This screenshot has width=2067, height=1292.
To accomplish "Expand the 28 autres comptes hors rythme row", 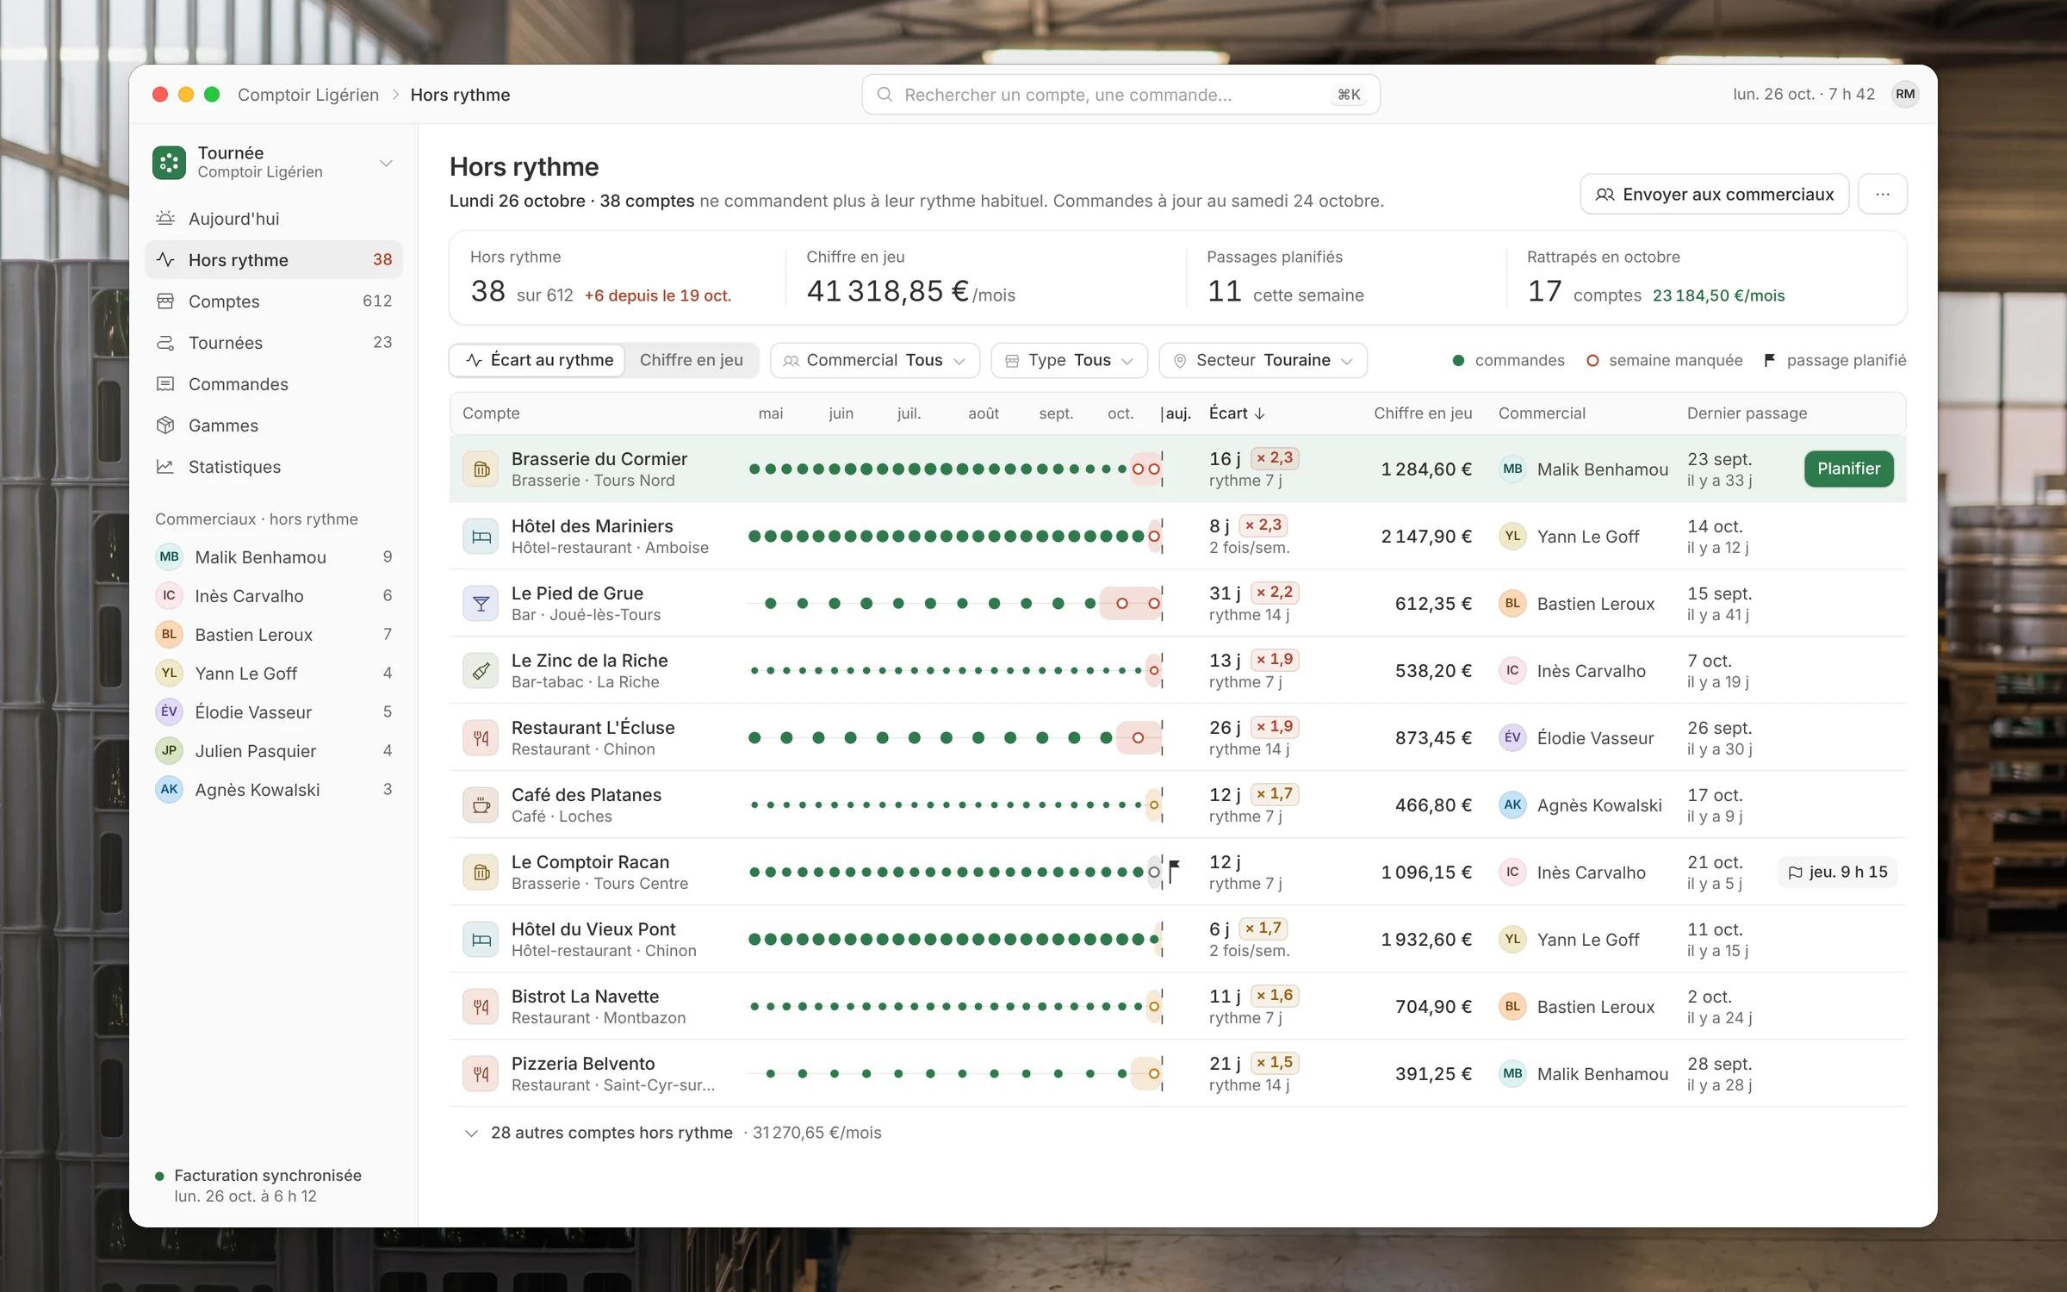I will [672, 1133].
